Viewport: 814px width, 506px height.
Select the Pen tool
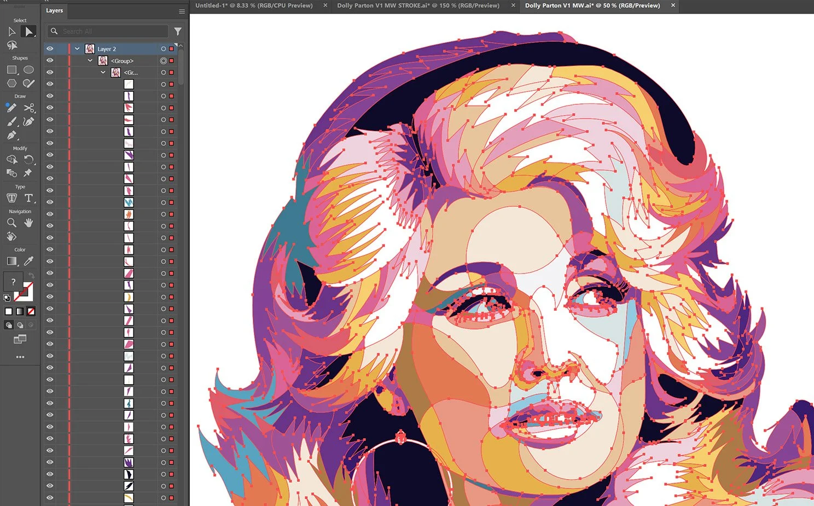pos(12,135)
